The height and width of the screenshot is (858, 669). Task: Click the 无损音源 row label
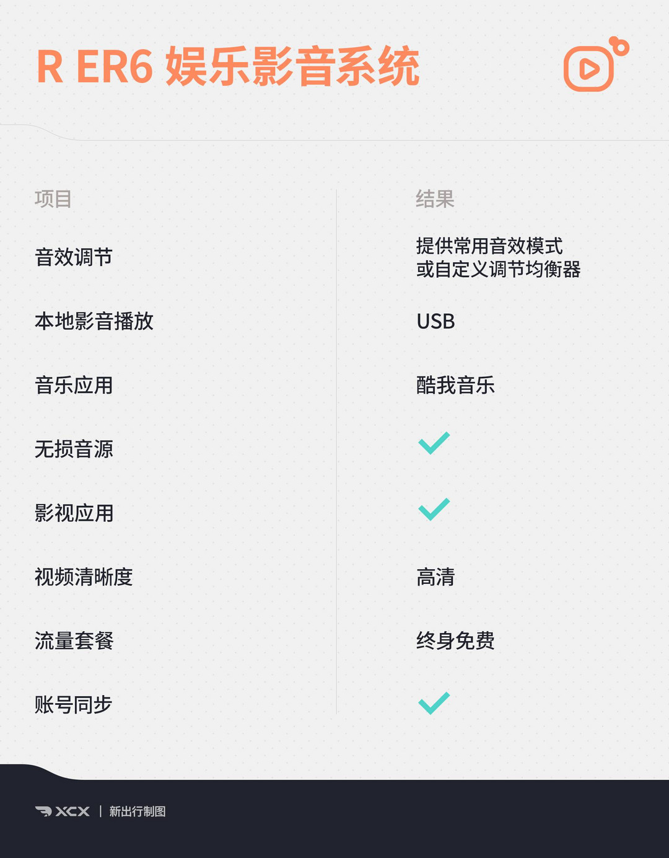click(74, 449)
